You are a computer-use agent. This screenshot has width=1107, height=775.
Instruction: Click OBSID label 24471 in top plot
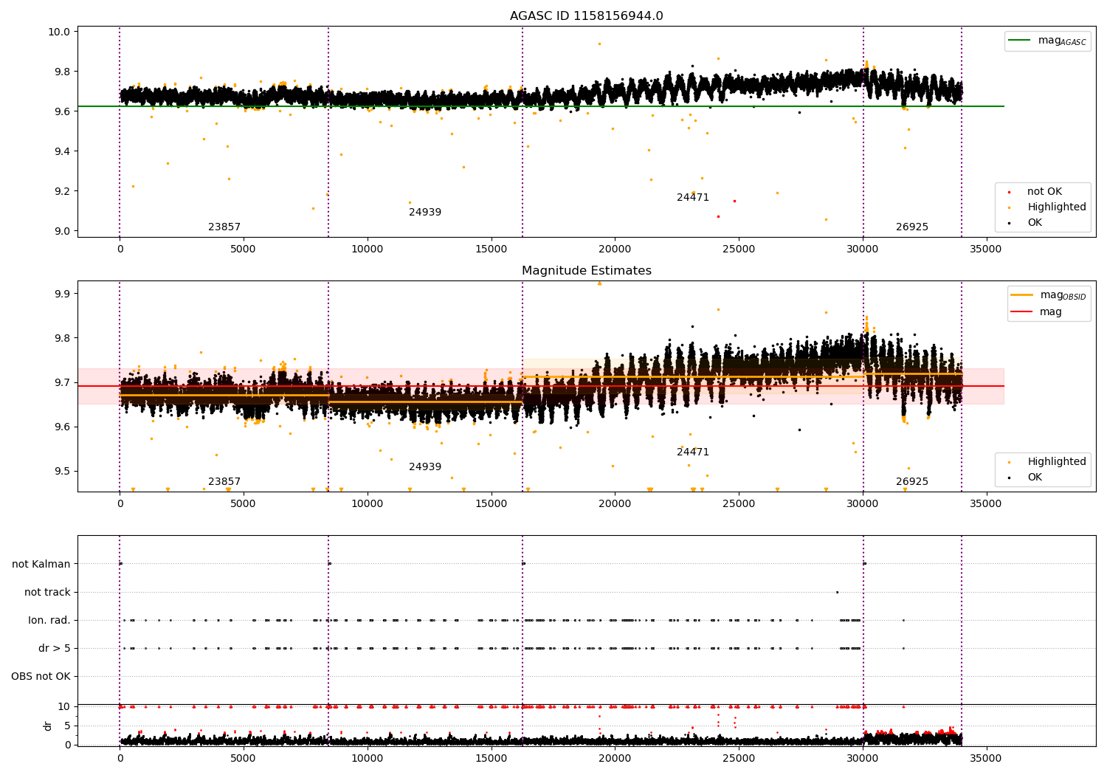click(693, 198)
